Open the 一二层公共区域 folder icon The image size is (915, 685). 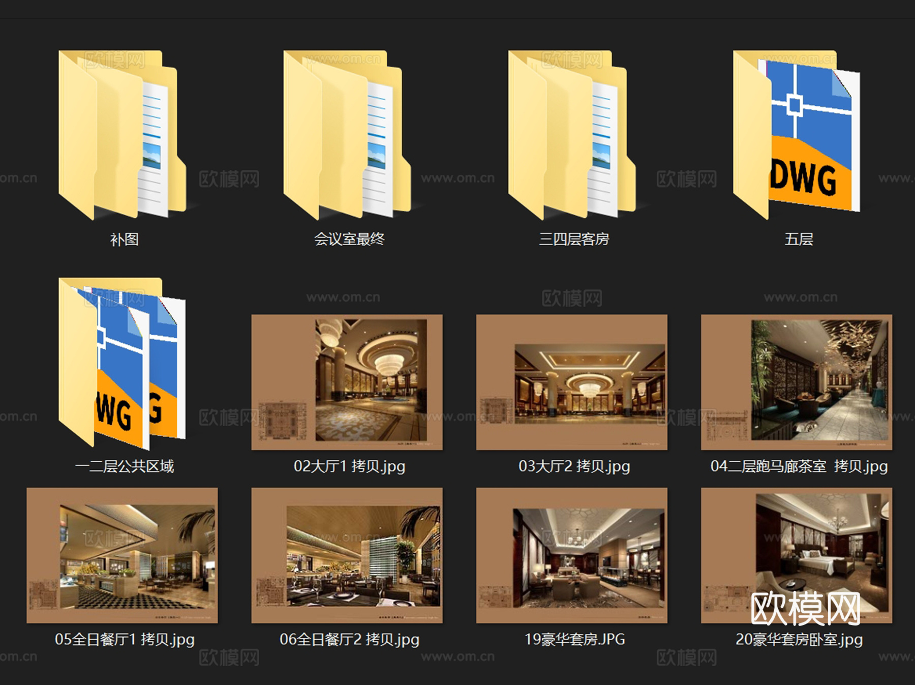coord(122,364)
